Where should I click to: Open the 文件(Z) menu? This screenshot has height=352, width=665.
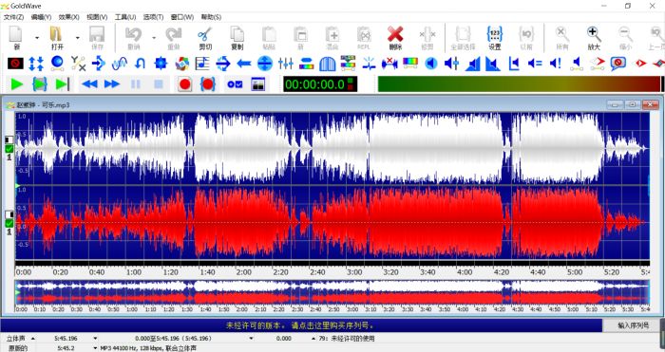tap(14, 17)
